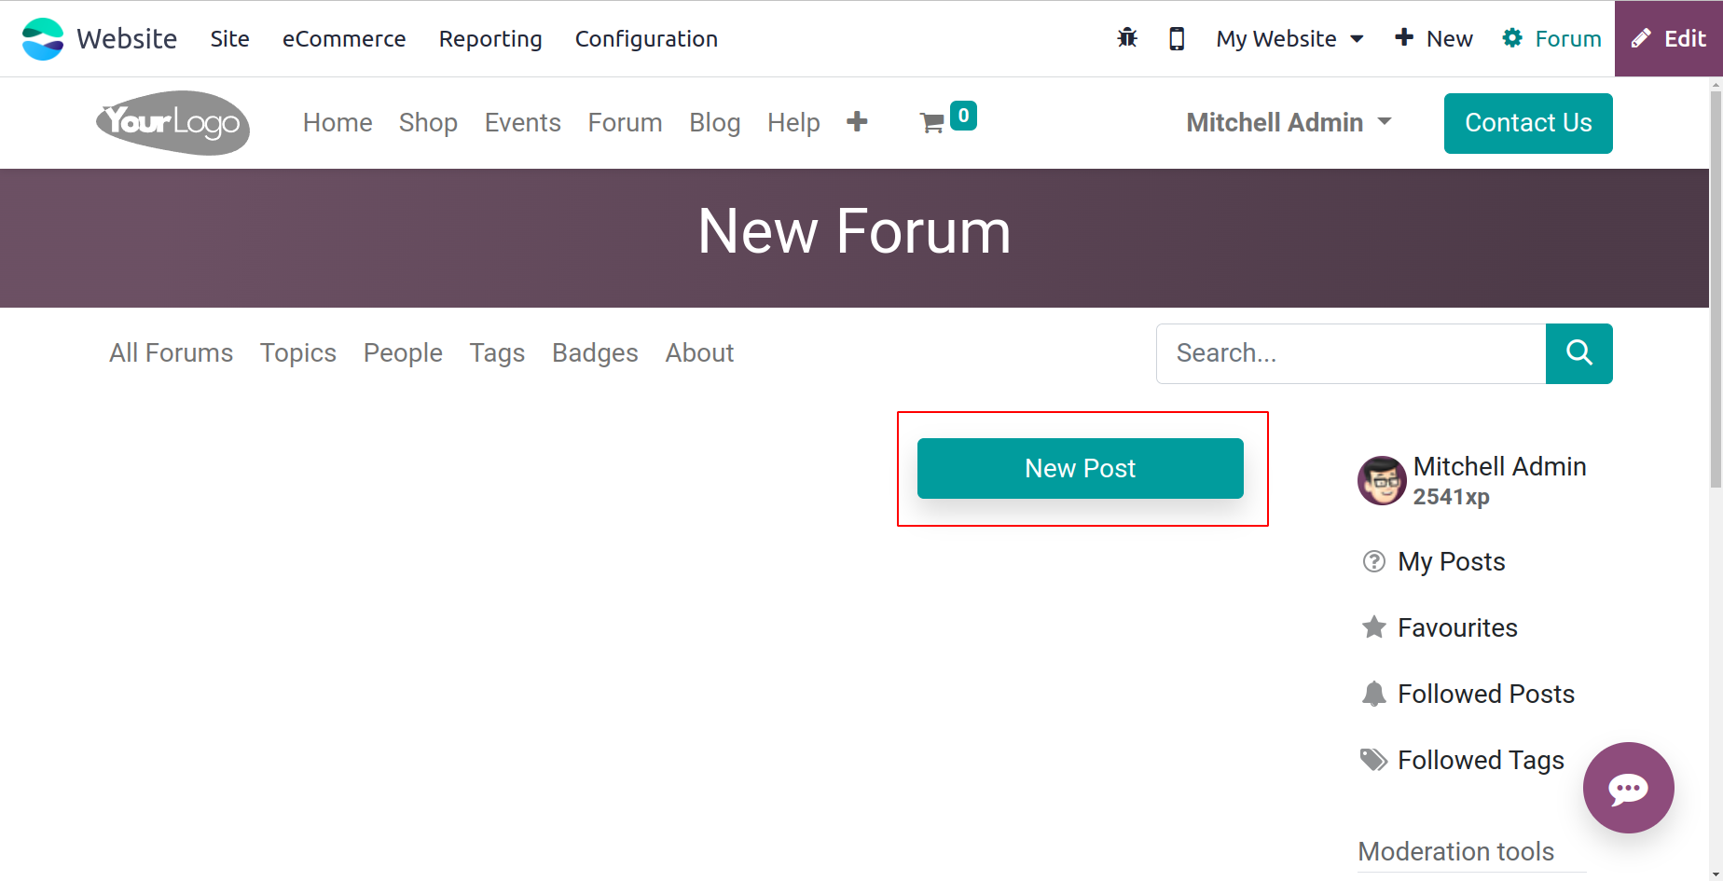Open the shopping cart icon
Image resolution: width=1723 pixels, height=881 pixels.
[931, 123]
